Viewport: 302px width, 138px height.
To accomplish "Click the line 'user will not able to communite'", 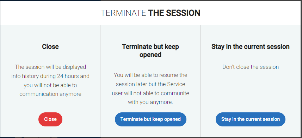I will [150, 93].
